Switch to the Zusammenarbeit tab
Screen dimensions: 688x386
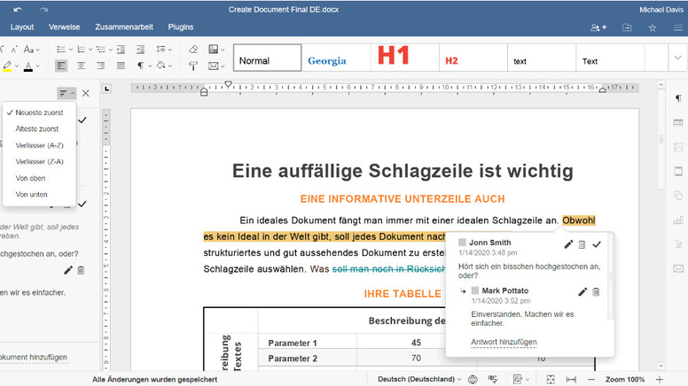124,27
